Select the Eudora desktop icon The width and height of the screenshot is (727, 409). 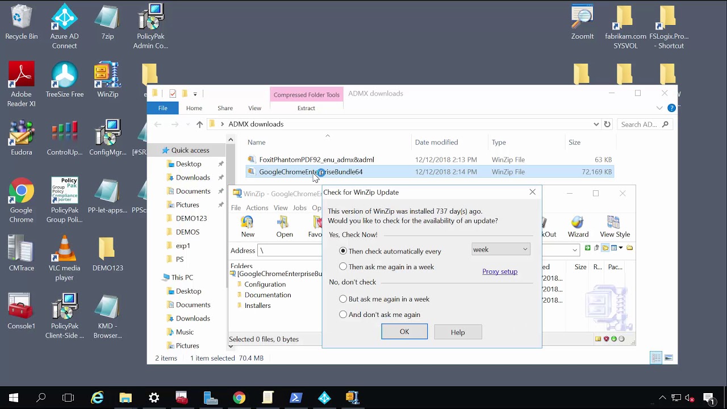point(22,137)
